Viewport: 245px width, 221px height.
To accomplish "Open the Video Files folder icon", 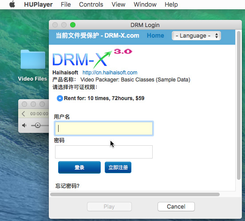I will [33, 59].
